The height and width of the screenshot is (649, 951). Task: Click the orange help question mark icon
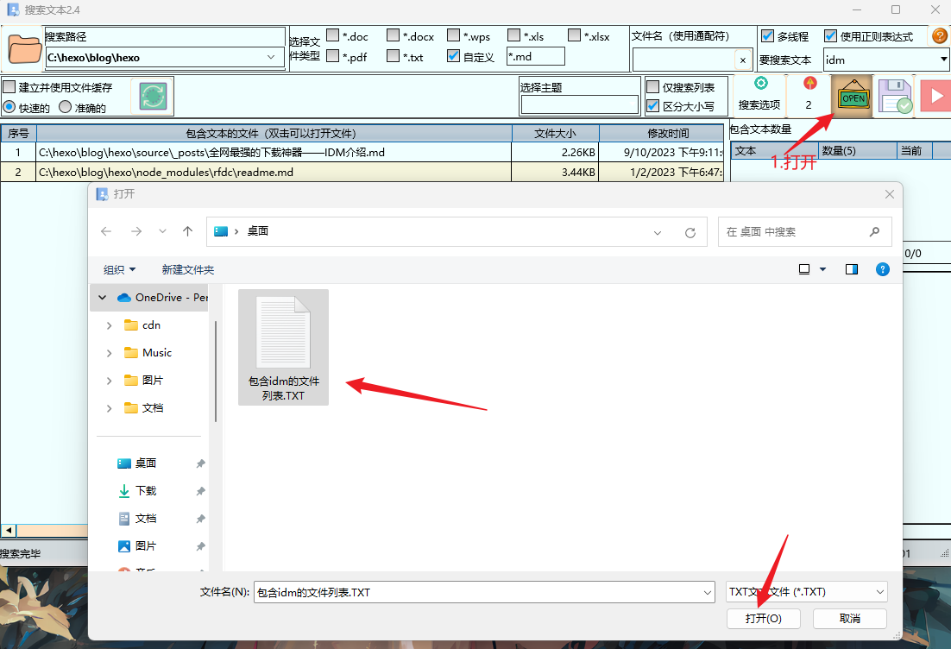940,36
